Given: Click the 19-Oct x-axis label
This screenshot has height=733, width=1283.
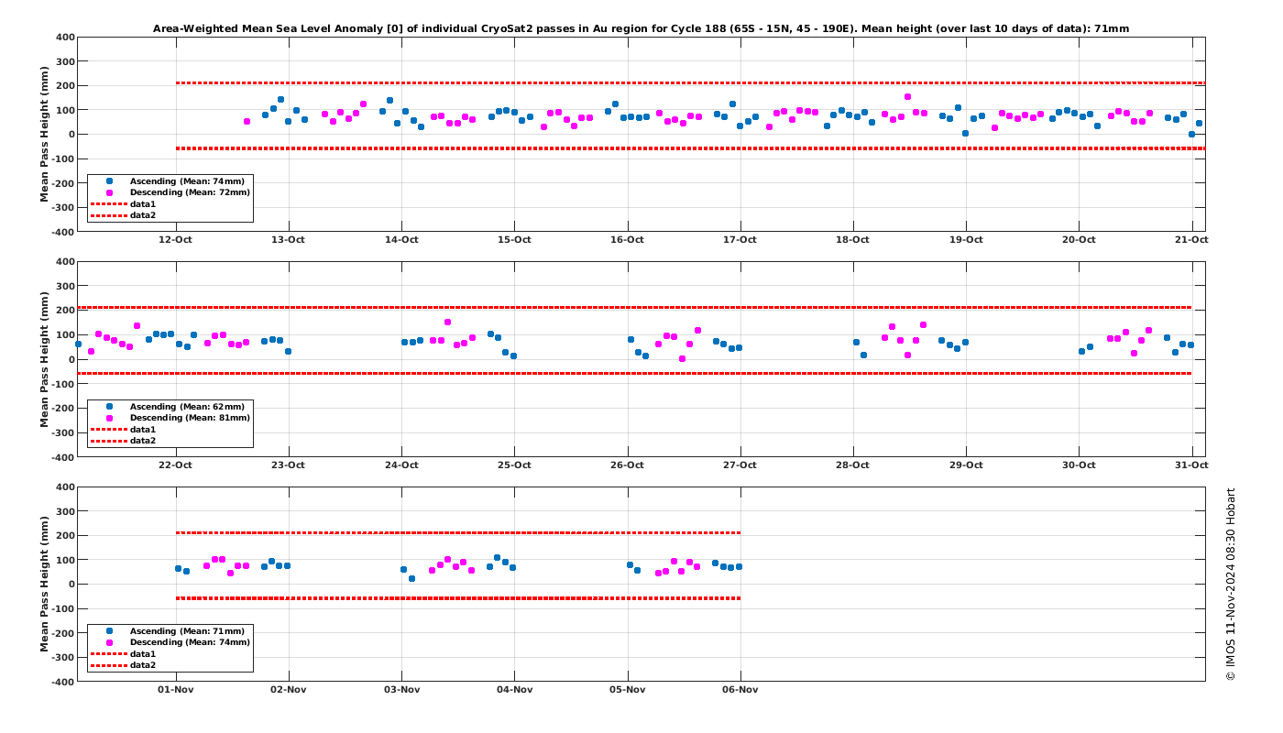Looking at the screenshot, I should [966, 240].
